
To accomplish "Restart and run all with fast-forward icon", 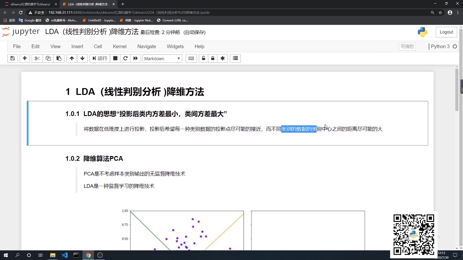I will tap(136, 58).
